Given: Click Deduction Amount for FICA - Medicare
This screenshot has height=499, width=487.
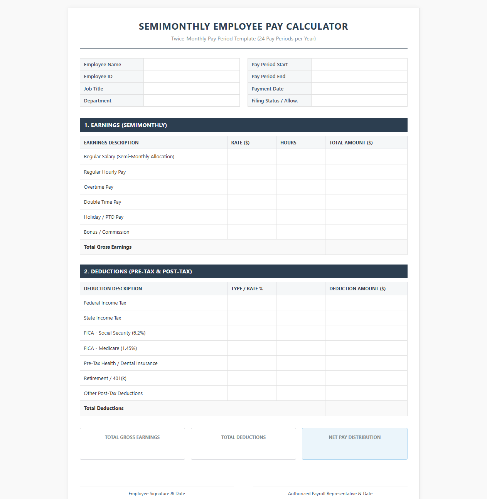Looking at the screenshot, I should (x=366, y=348).
